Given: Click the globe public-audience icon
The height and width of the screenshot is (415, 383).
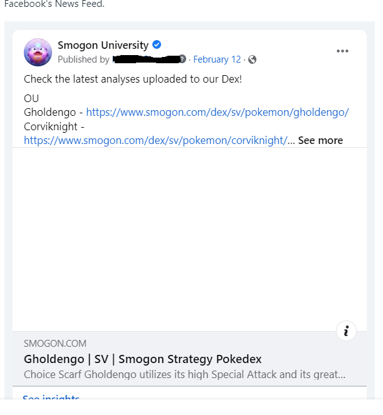Looking at the screenshot, I should pyautogui.click(x=252, y=59).
